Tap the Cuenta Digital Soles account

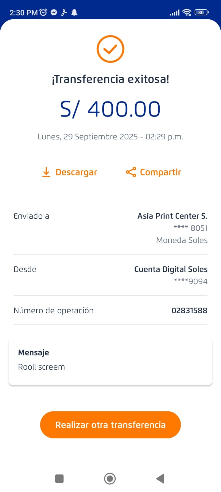point(171,269)
